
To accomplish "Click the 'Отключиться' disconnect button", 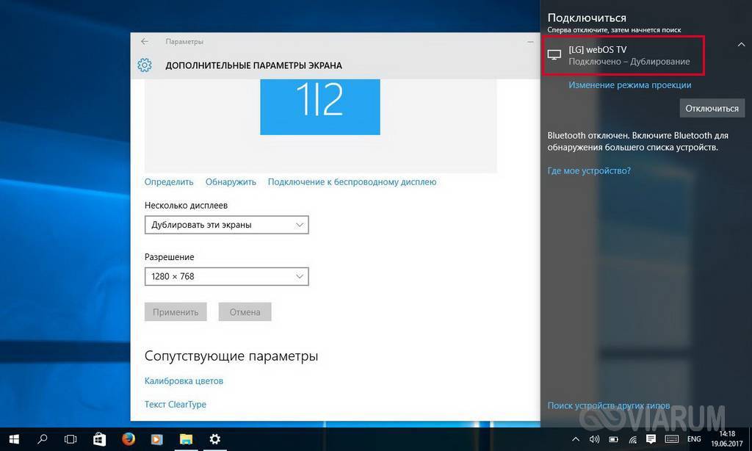I will [x=712, y=108].
